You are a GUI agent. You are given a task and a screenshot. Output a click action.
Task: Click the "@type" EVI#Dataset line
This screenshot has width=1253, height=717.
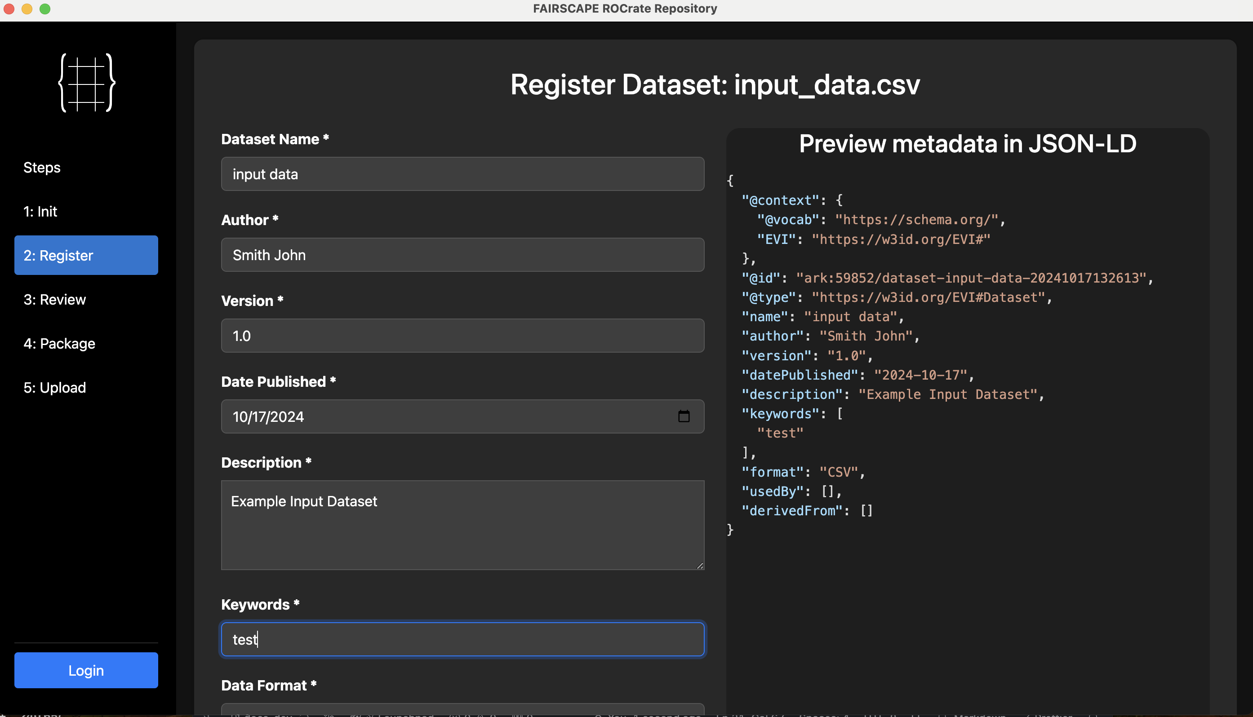pos(897,297)
